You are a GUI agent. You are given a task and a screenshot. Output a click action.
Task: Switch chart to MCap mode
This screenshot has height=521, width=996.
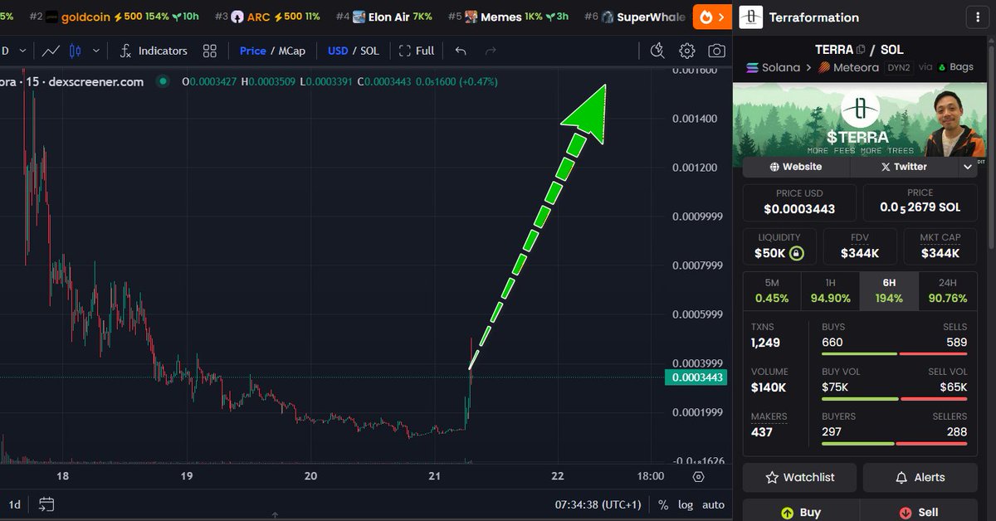pos(292,51)
